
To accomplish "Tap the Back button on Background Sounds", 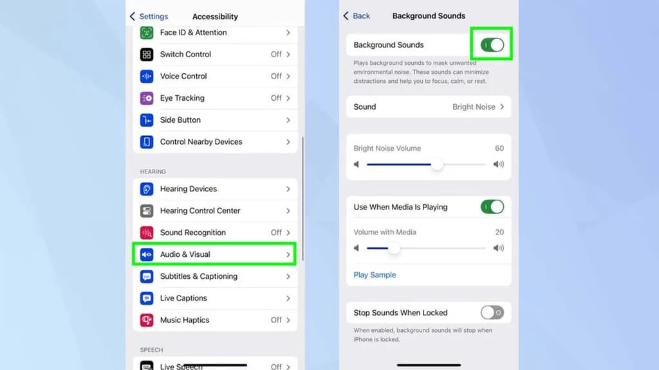I will pyautogui.click(x=357, y=16).
